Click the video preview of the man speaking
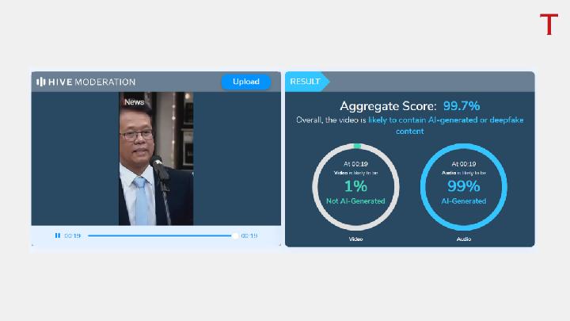 click(156, 159)
